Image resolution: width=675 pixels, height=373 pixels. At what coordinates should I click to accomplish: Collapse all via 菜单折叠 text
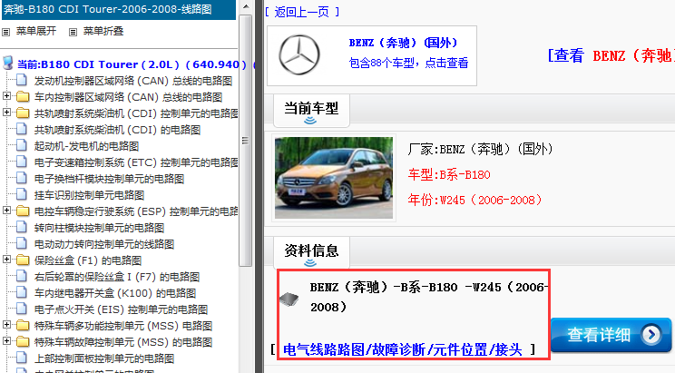pyautogui.click(x=103, y=31)
